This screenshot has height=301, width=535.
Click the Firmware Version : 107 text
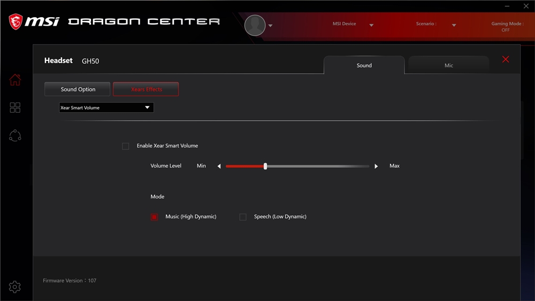pos(70,281)
